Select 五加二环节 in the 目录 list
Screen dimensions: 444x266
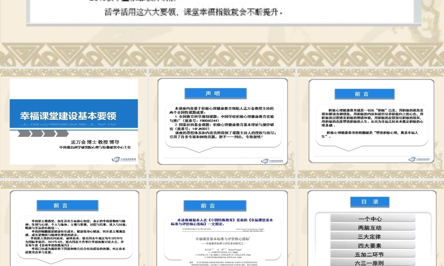pos(373,254)
